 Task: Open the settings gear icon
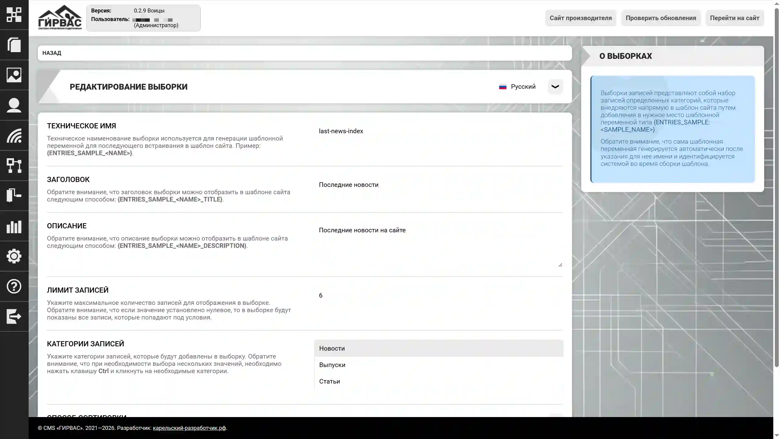point(14,256)
